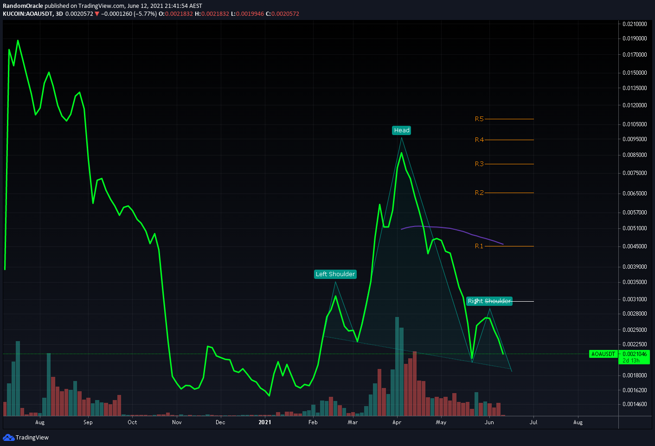Click the L:0.0019946 low value

click(x=247, y=14)
